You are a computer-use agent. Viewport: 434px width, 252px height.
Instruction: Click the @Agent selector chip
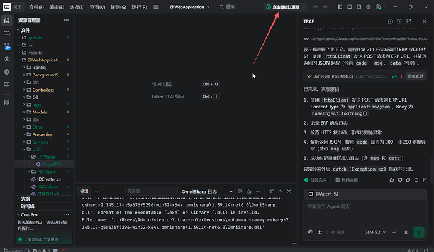pyautogui.click(x=323, y=194)
